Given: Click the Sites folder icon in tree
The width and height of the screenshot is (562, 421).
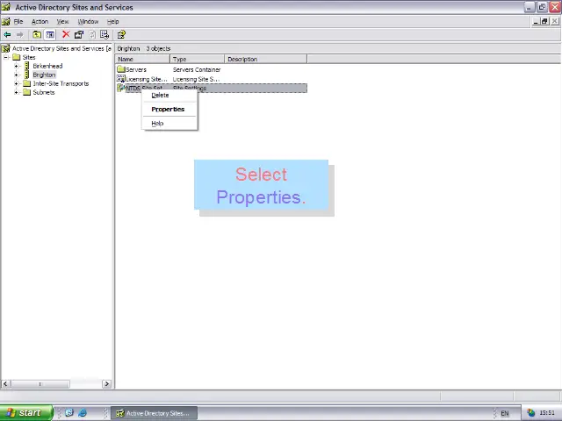Looking at the screenshot, I should point(17,57).
